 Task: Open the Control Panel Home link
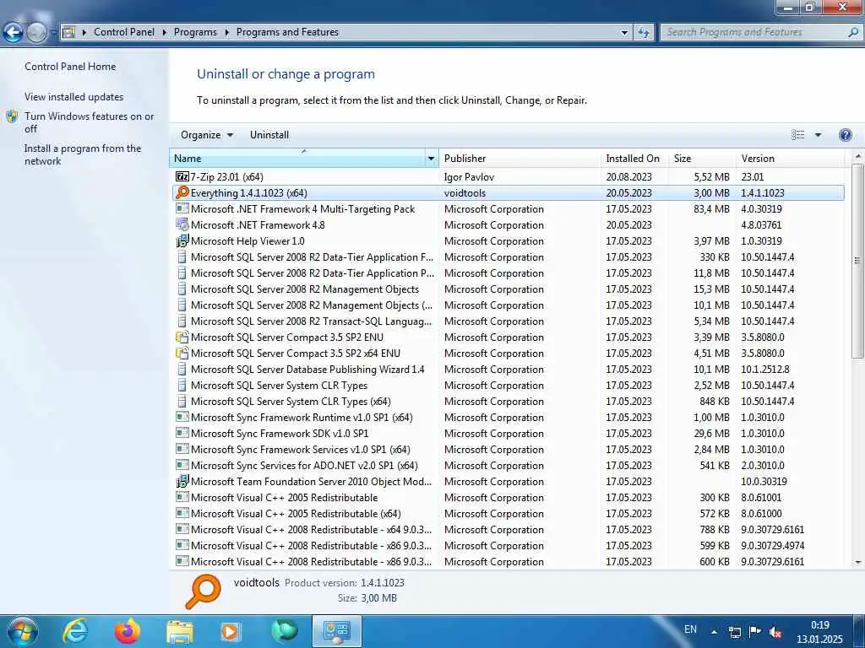(70, 67)
